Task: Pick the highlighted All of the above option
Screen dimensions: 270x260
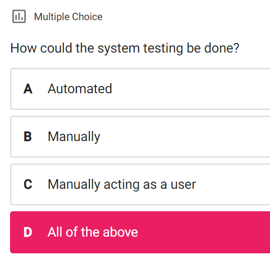Action: point(140,232)
